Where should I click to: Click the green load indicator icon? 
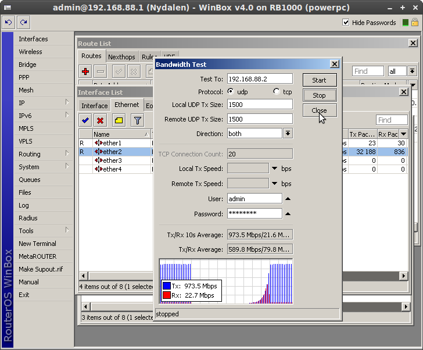[405, 23]
